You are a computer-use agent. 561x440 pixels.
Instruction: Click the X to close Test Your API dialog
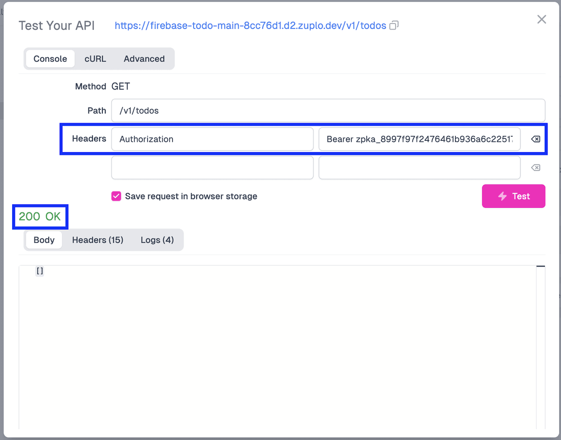pos(541,19)
